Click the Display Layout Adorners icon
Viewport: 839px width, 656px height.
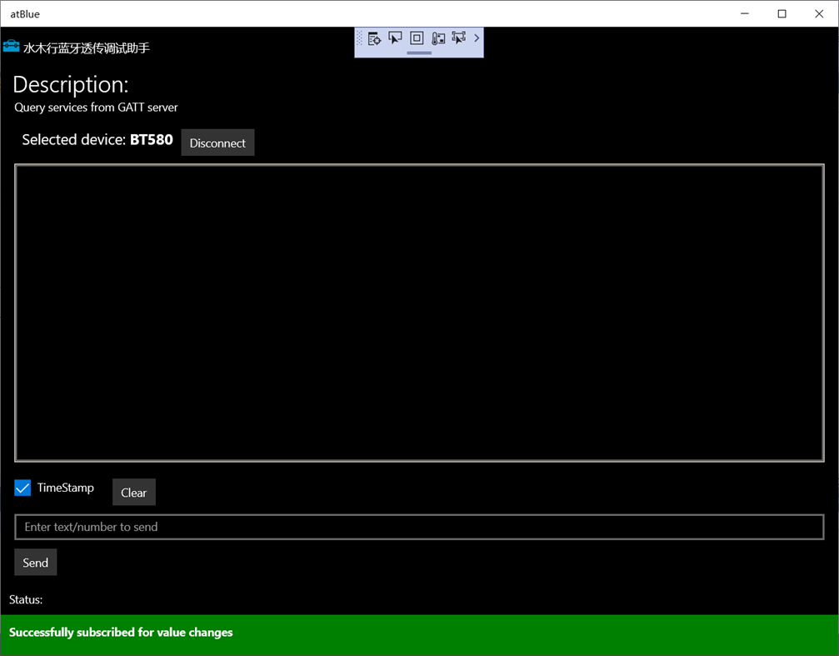[417, 38]
